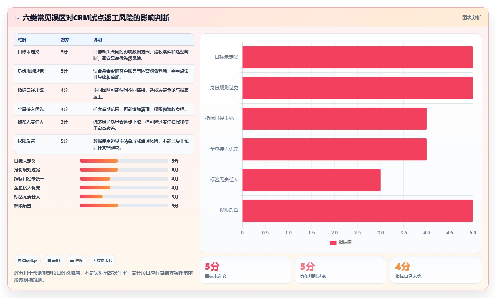Select the 数据卡片 tag chip

point(103,260)
